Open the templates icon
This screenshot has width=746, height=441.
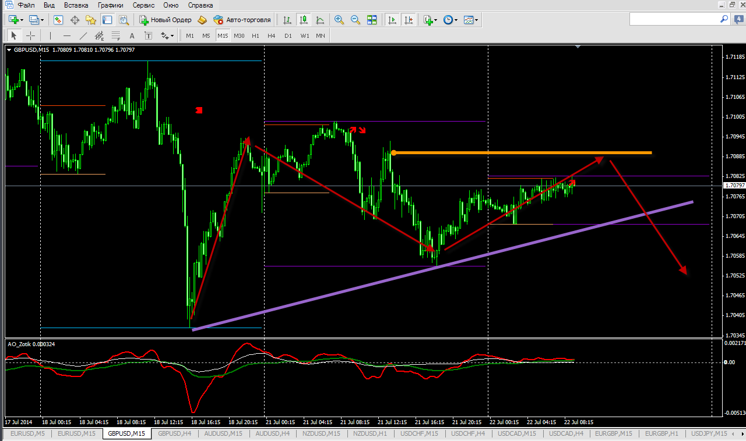pyautogui.click(x=469, y=20)
